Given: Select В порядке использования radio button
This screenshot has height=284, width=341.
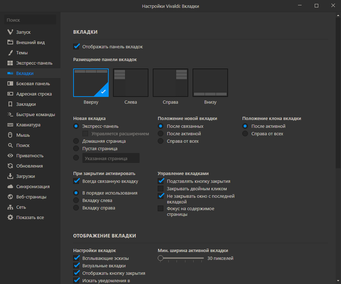Looking at the screenshot, I should 76,193.
